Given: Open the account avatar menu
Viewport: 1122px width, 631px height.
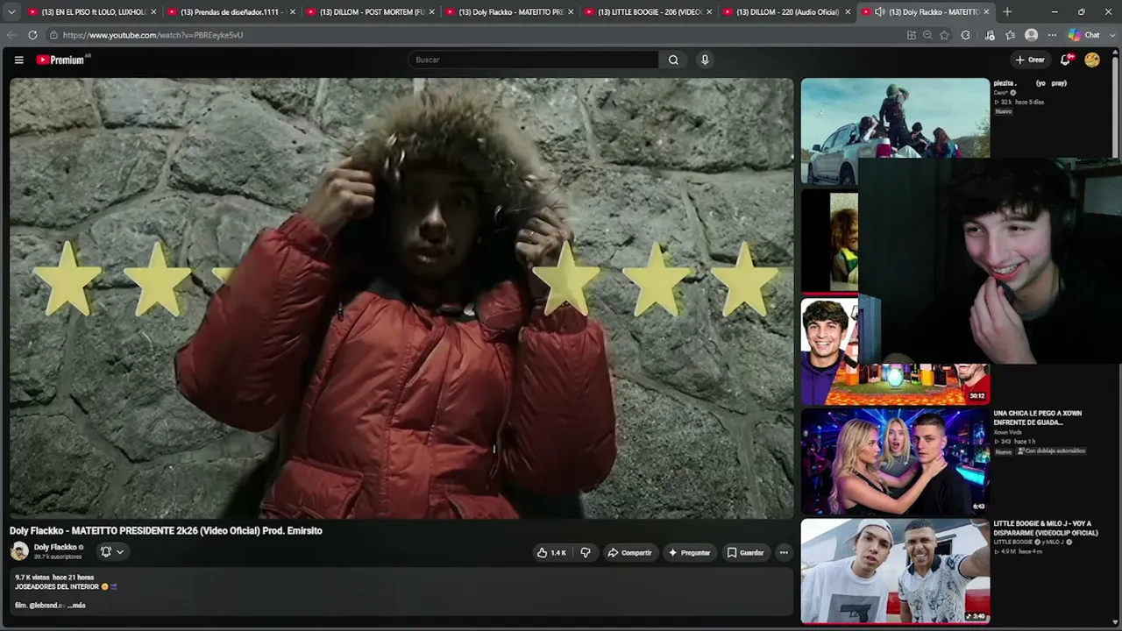Looking at the screenshot, I should (1092, 60).
